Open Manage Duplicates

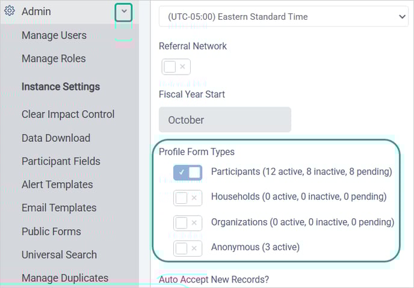coord(65,278)
